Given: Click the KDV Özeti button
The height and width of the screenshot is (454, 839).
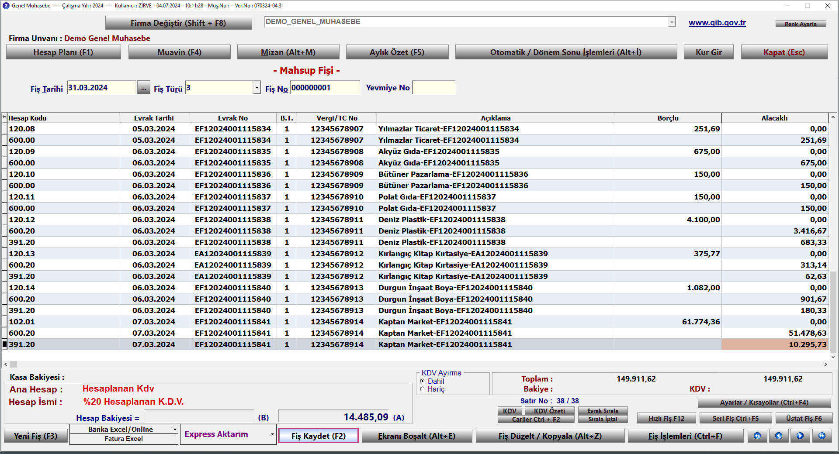Looking at the screenshot, I should (549, 411).
